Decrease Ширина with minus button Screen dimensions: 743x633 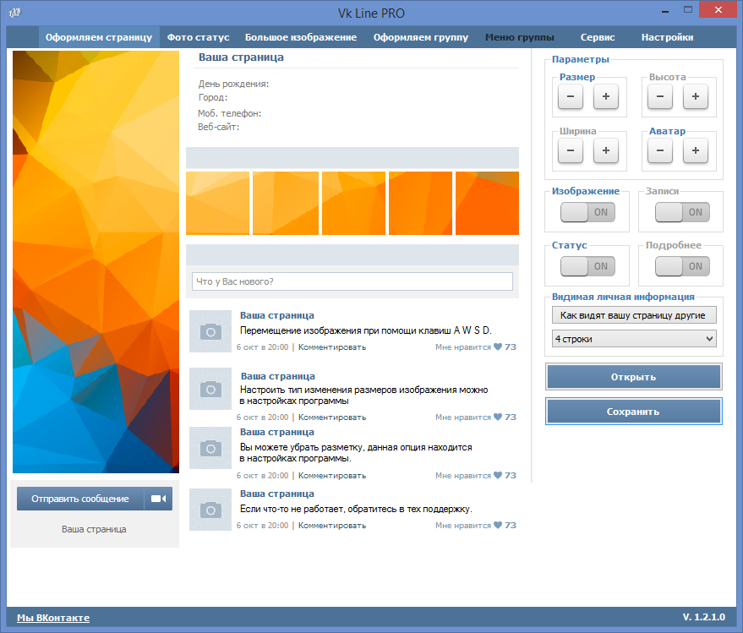click(571, 150)
